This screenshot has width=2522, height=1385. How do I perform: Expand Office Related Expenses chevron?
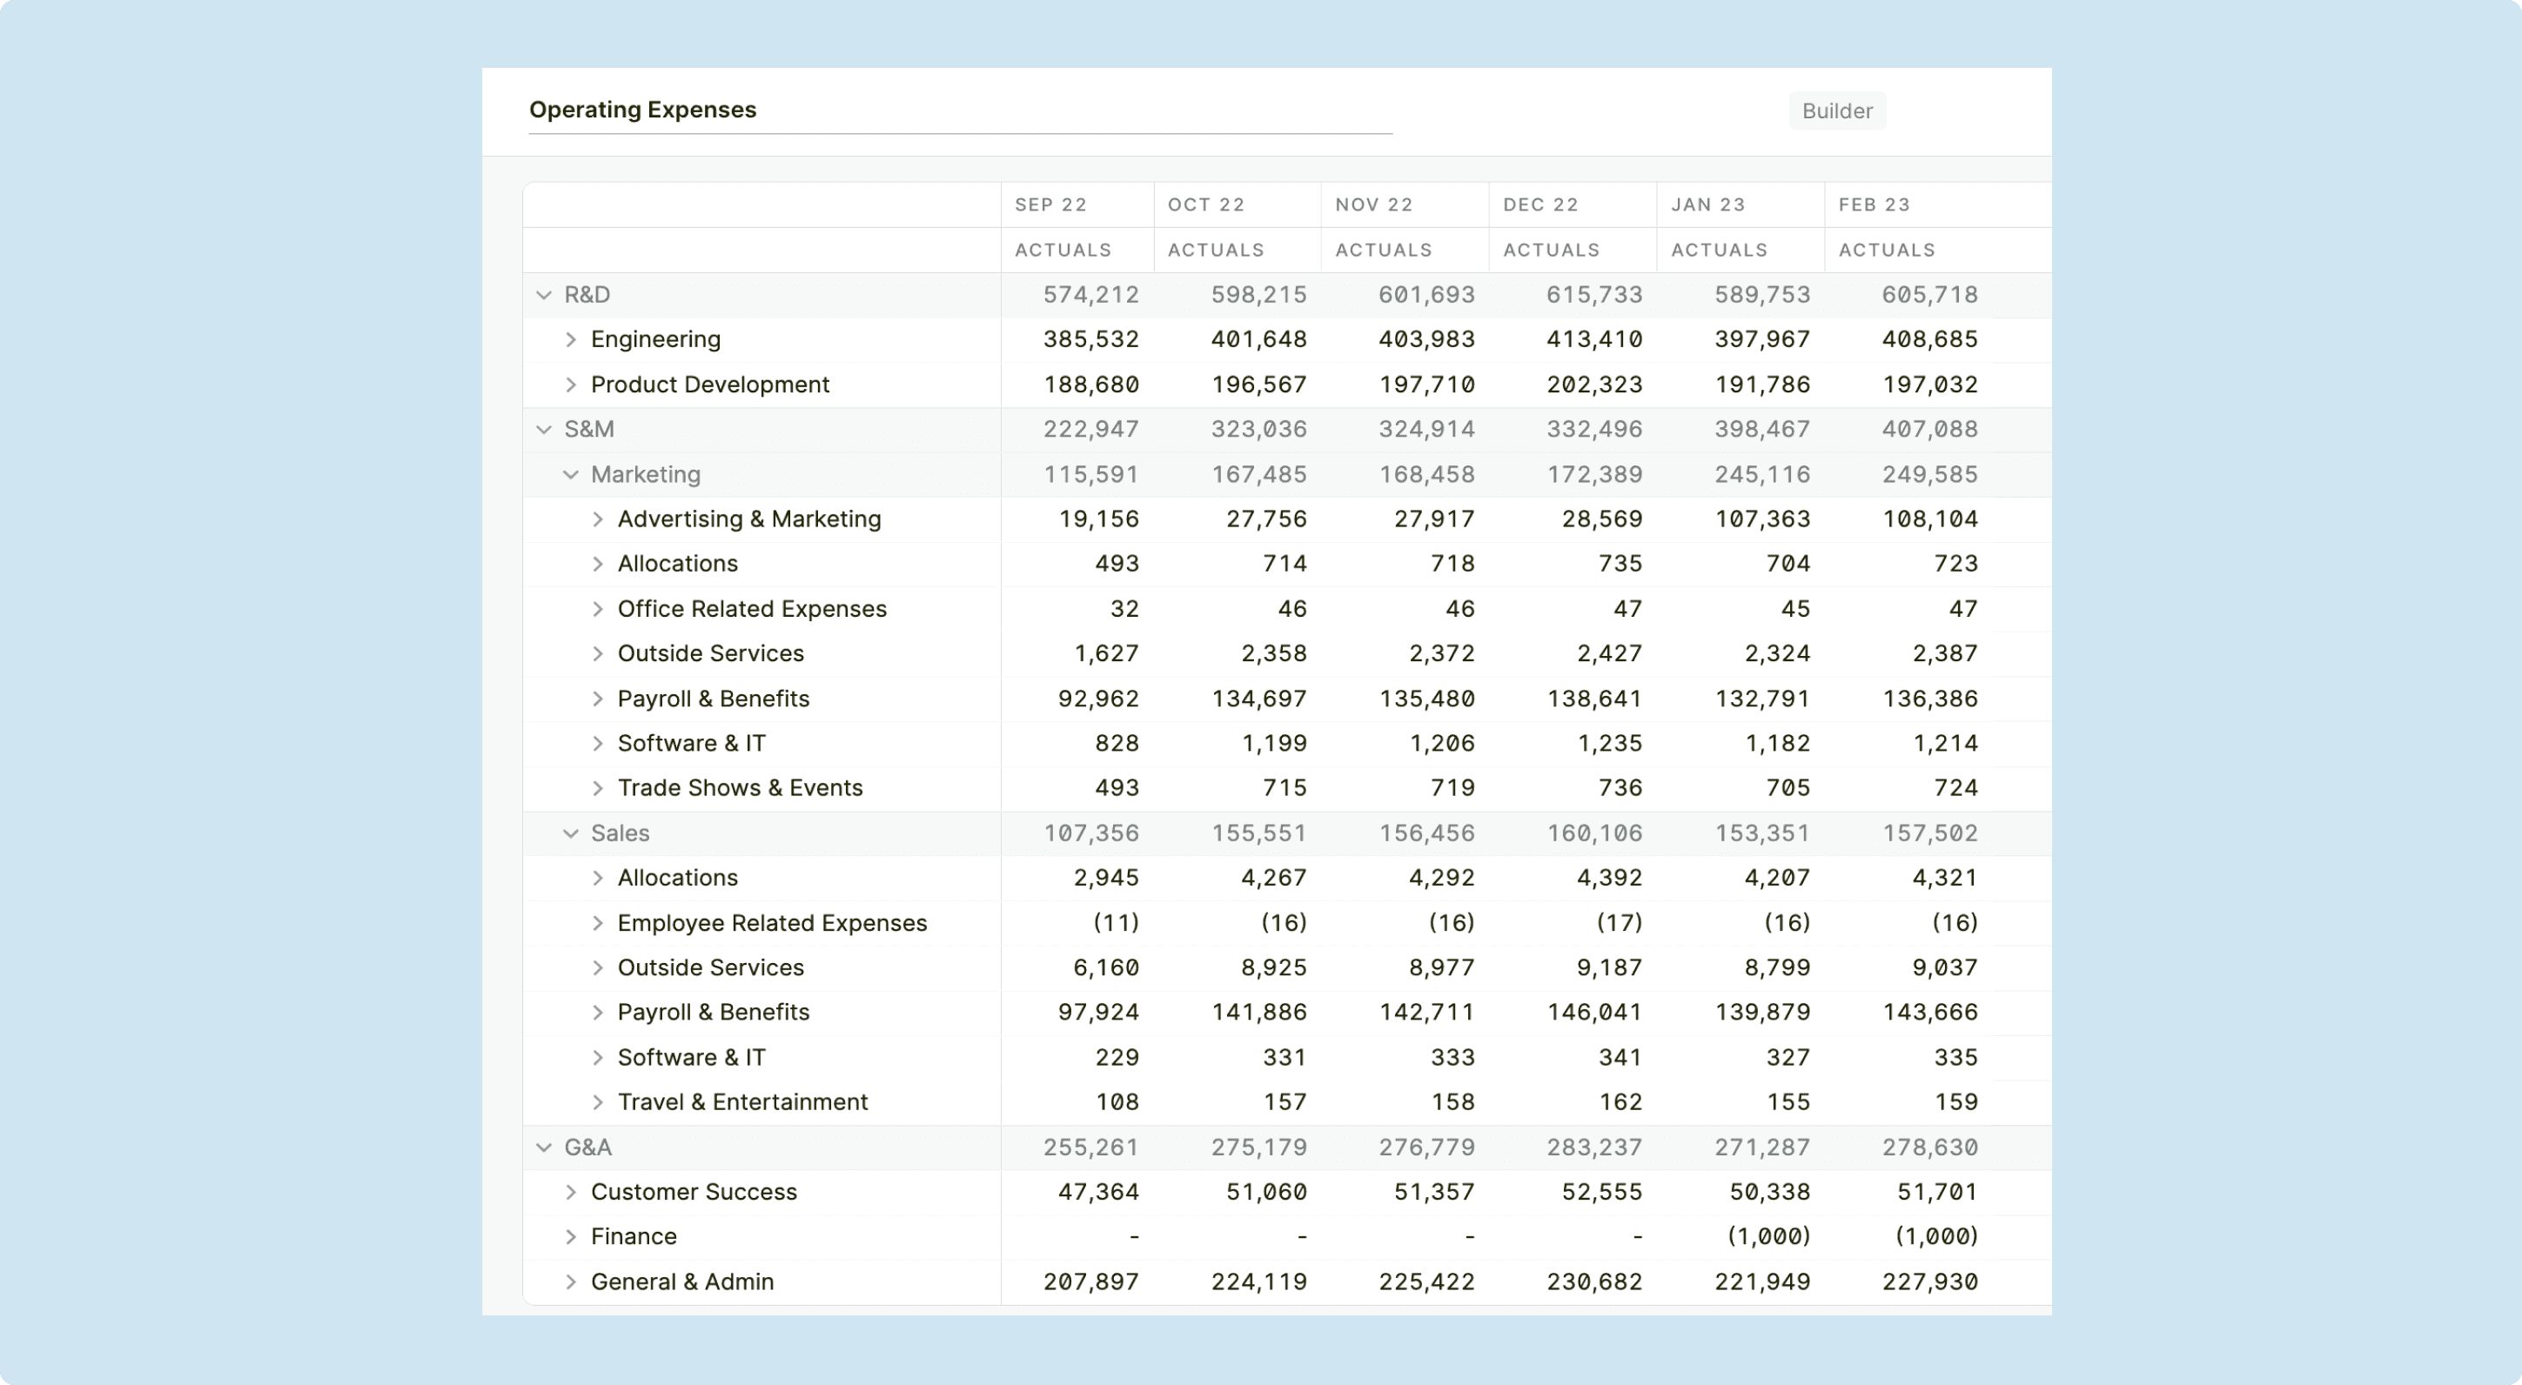coord(597,609)
